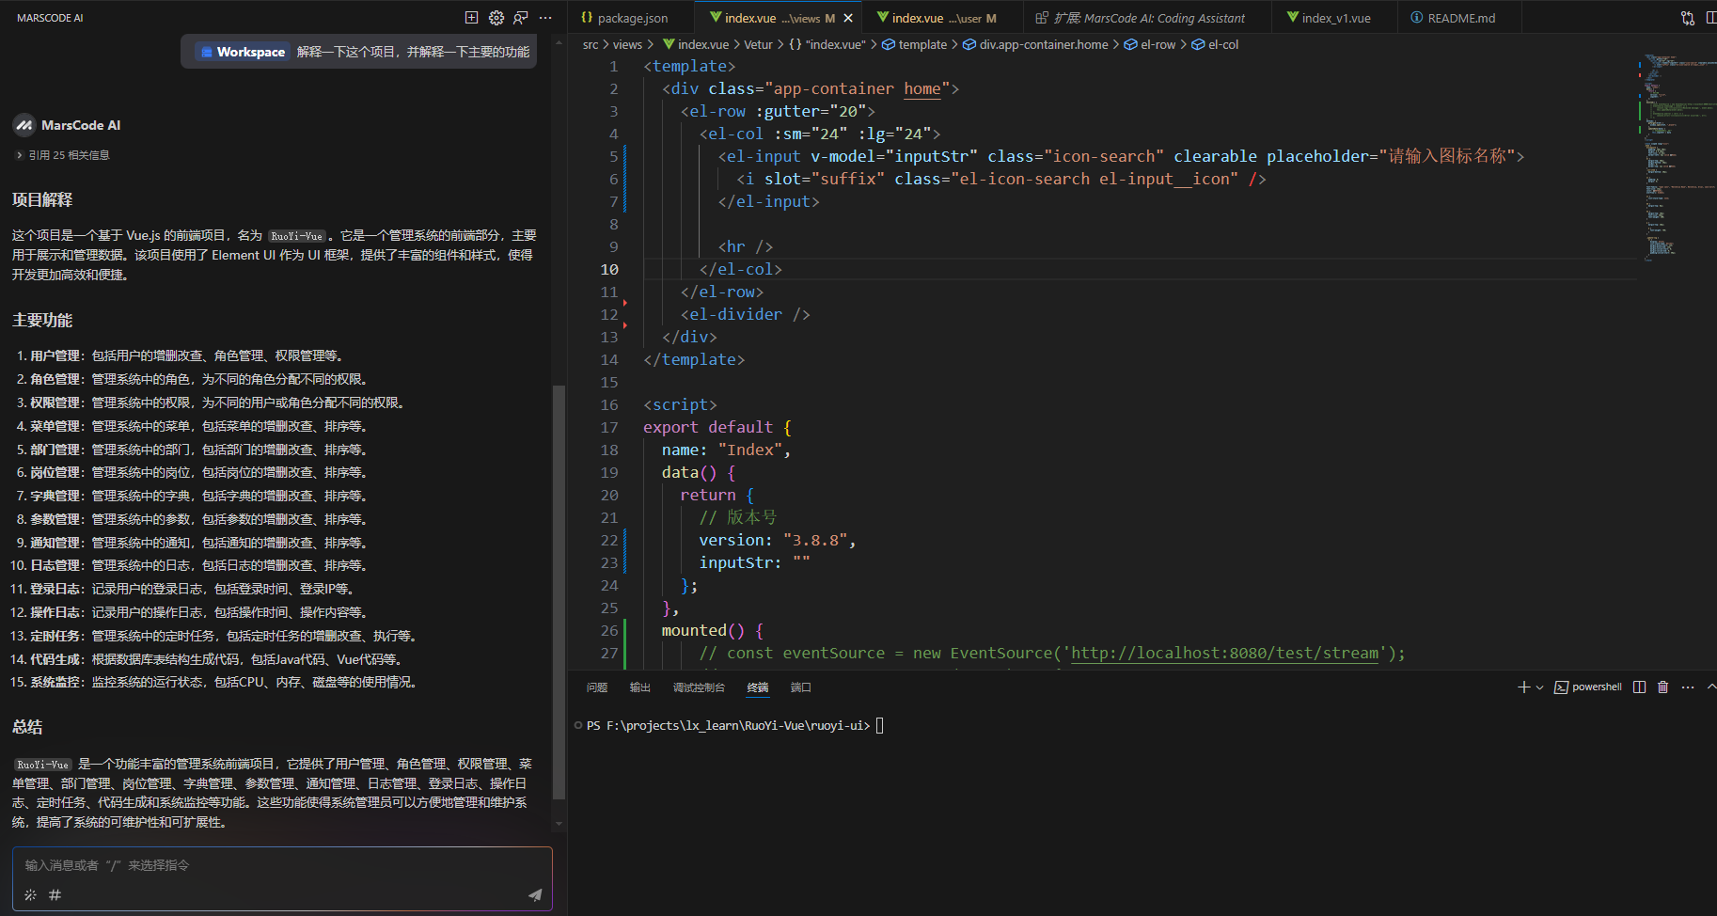The image size is (1717, 916).
Task: Click the el-row breadcrumb item
Action: (1158, 44)
